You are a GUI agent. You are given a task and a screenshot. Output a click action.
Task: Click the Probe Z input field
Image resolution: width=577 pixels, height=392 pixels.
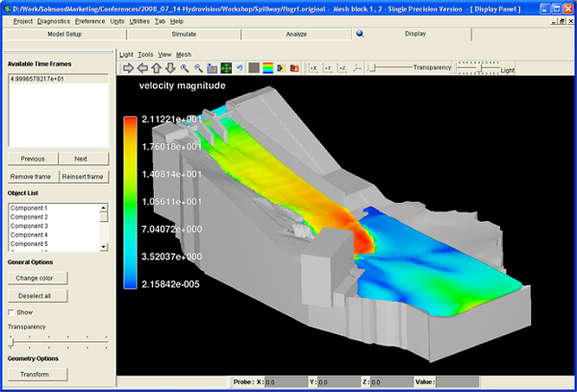point(391,382)
